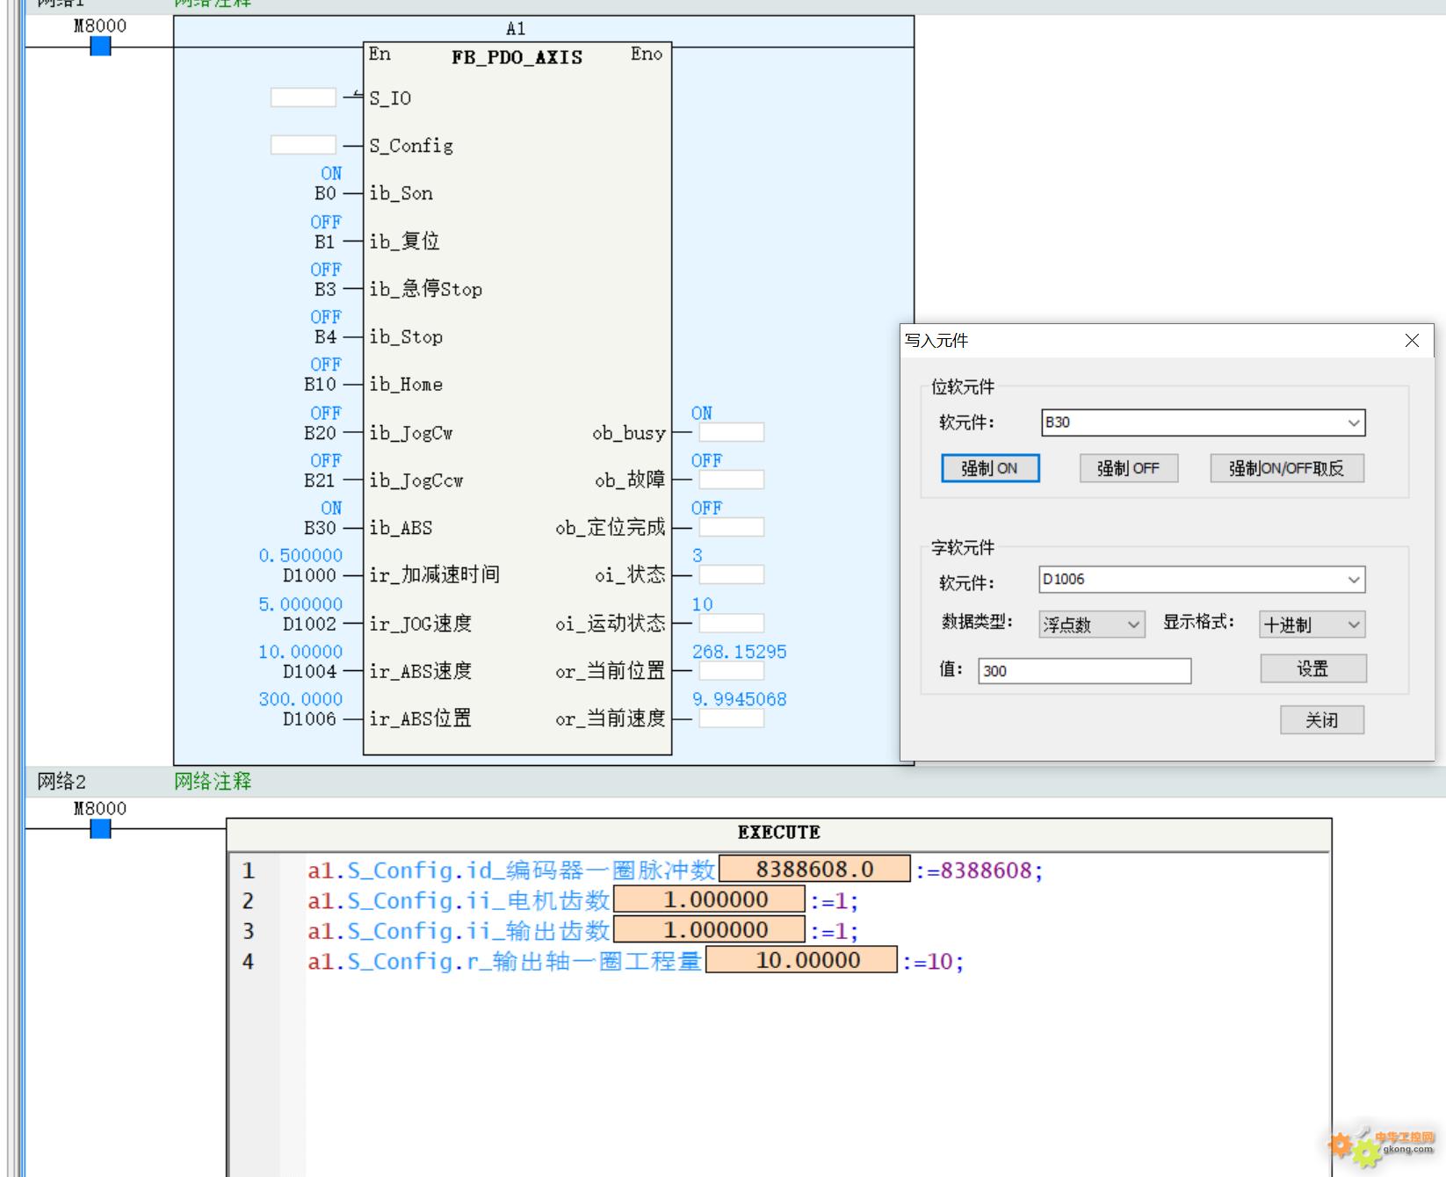Screen dimensions: 1446x1177
Task: Click the empty S_IO input box
Action: [x=303, y=97]
